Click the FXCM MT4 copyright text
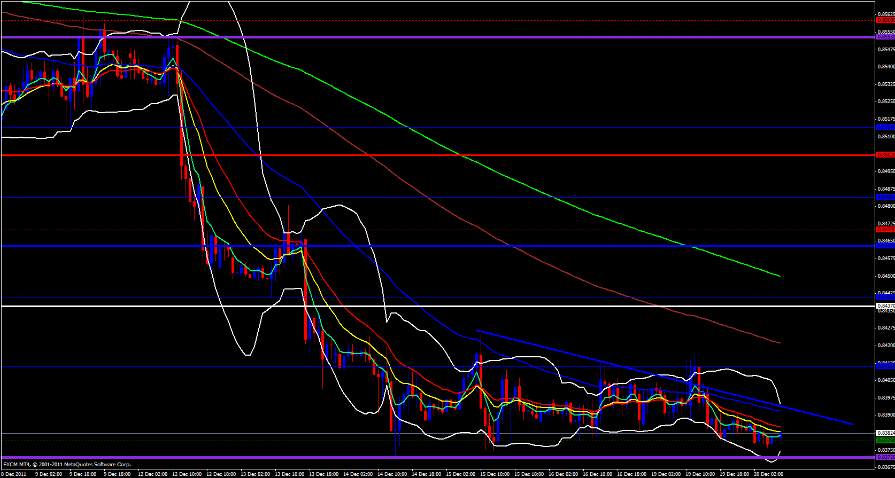Image resolution: width=895 pixels, height=478 pixels. tap(67, 465)
